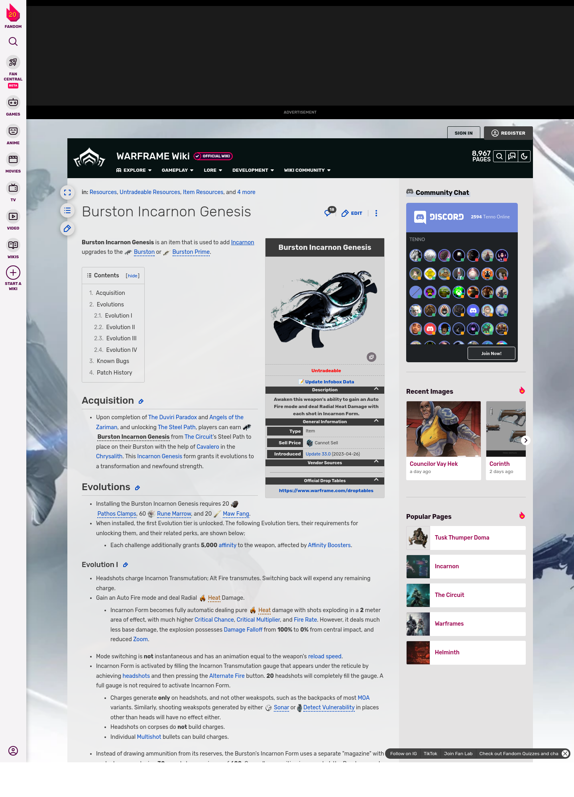
Task: Open the Update 33.0 link
Action: pos(318,454)
